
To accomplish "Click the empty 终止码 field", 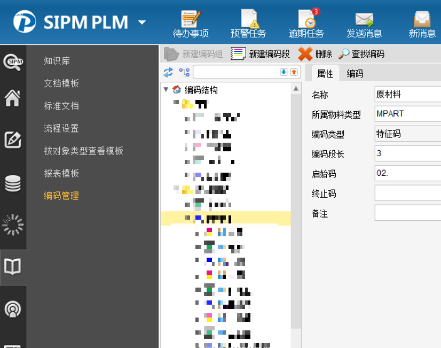I will coord(408,192).
